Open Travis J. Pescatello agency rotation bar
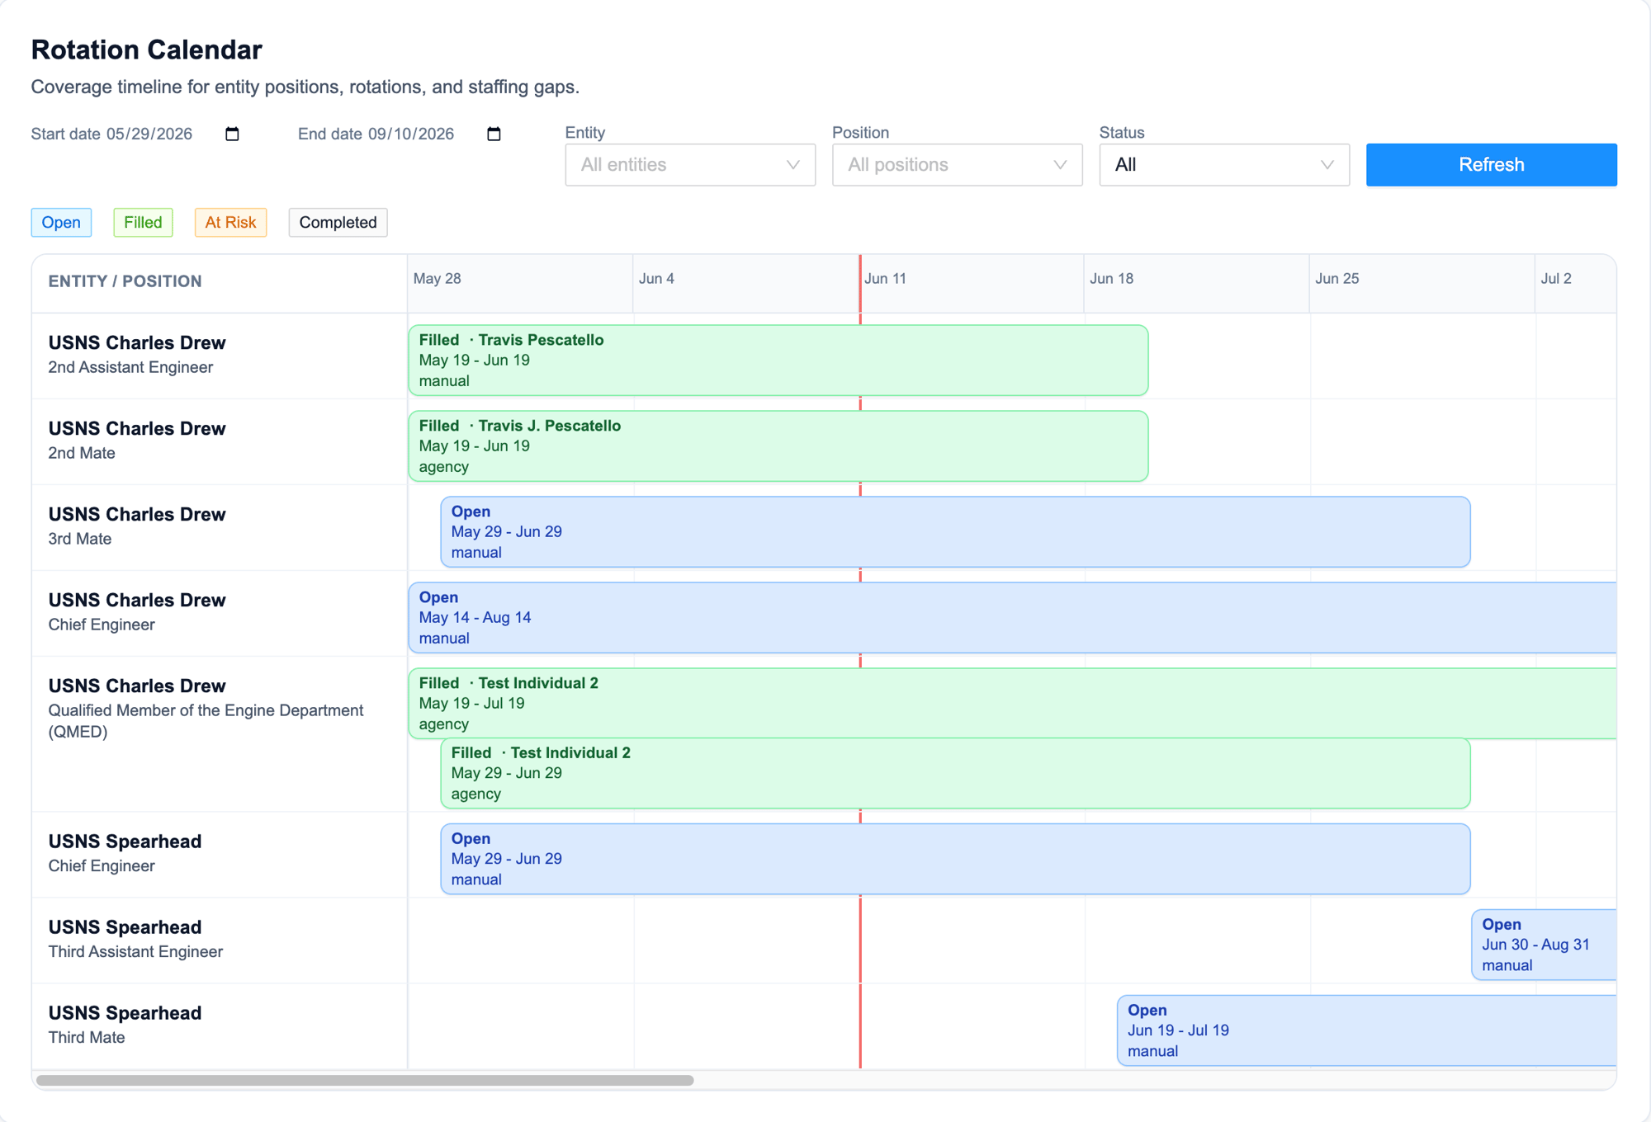 [x=778, y=446]
